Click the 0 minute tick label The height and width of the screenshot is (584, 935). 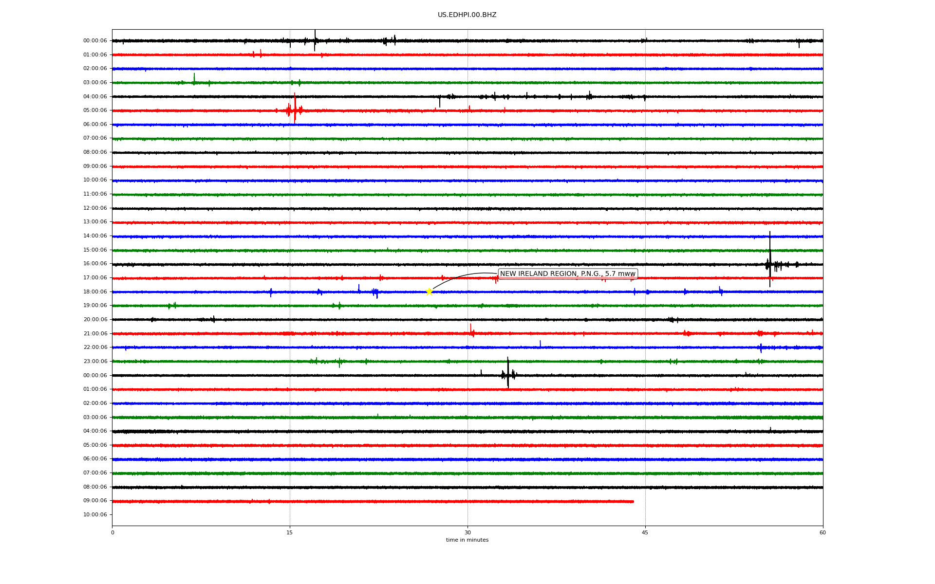[x=112, y=532]
